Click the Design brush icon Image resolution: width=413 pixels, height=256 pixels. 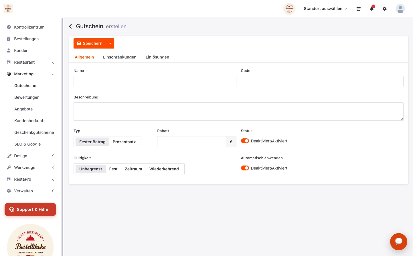tap(9, 156)
